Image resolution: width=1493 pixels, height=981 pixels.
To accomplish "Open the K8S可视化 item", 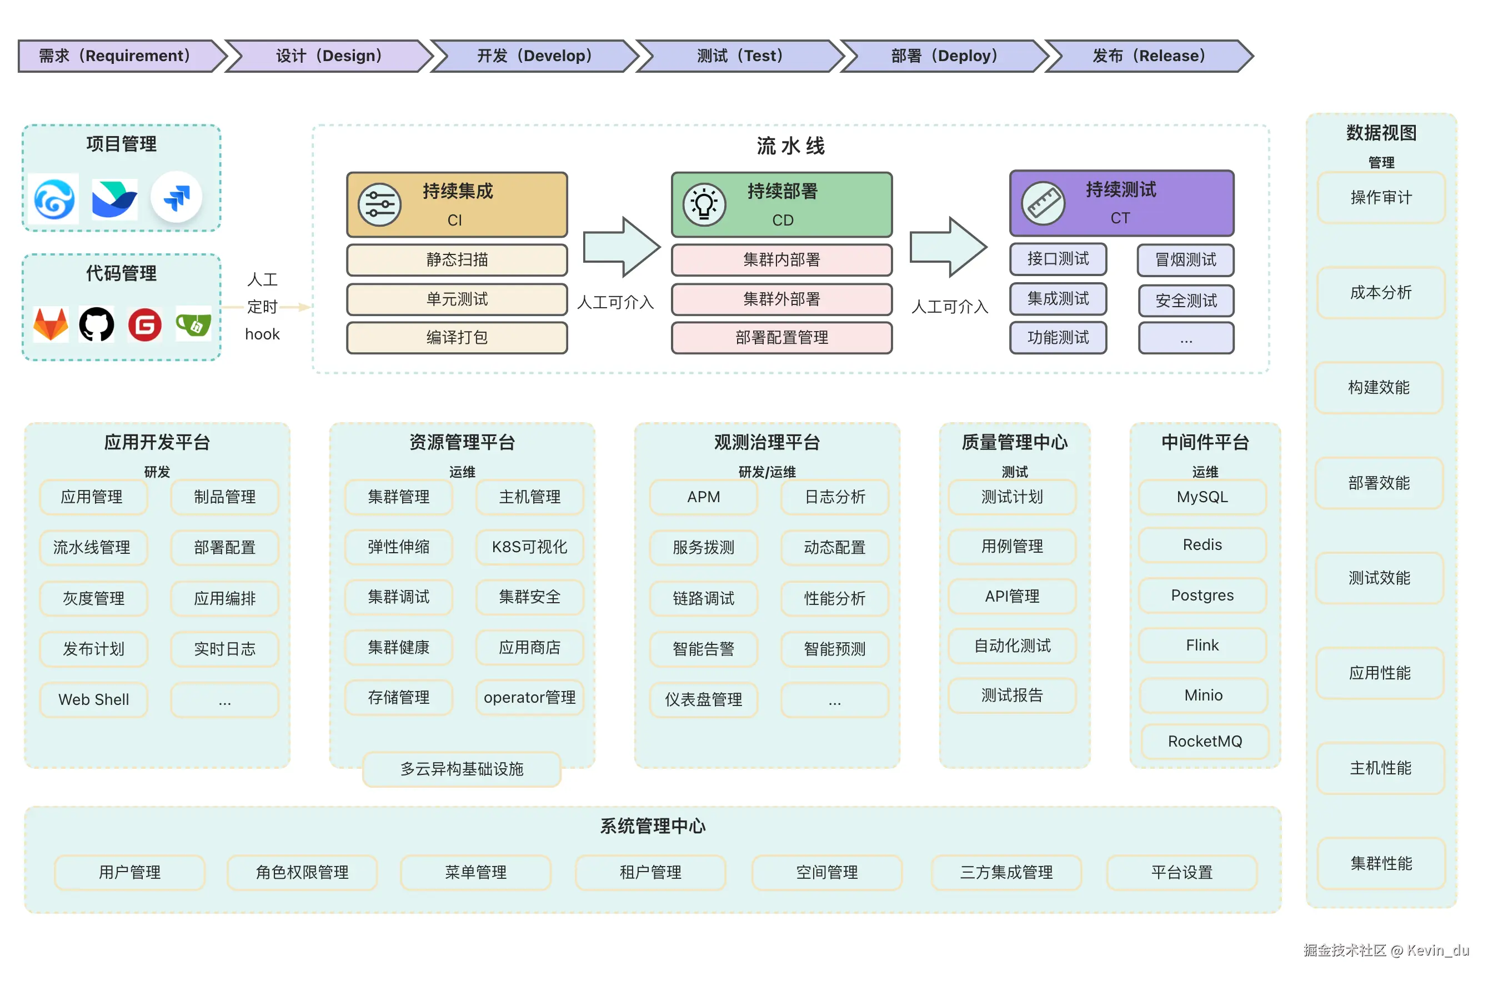I will pyautogui.click(x=529, y=547).
